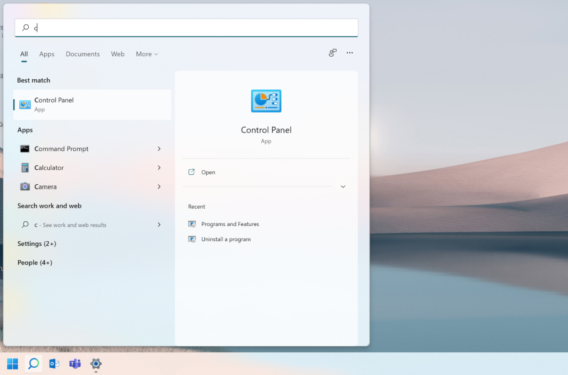Launch Calculator from the Apps list
The width and height of the screenshot is (568, 375).
pos(49,168)
